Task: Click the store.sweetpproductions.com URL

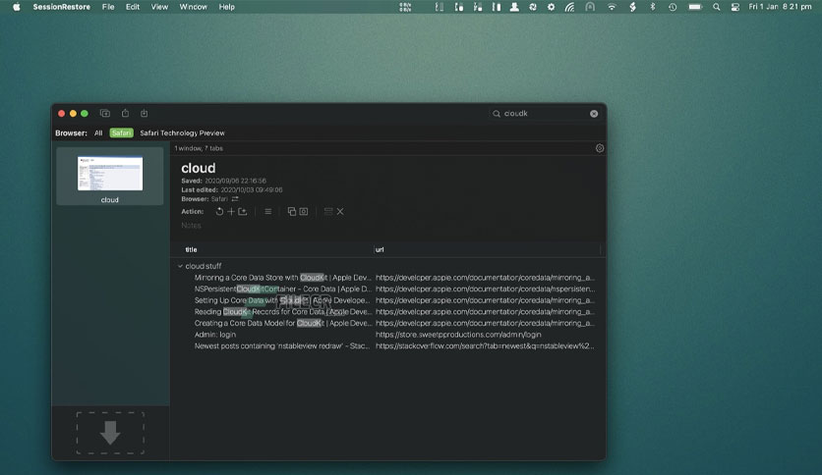Action: [458, 335]
